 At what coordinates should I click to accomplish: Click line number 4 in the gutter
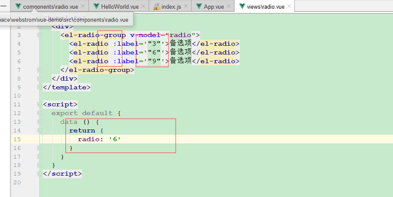coord(19,44)
